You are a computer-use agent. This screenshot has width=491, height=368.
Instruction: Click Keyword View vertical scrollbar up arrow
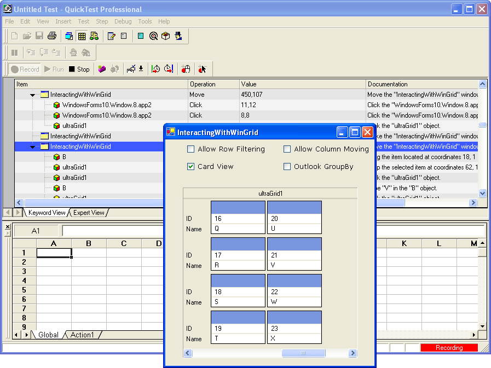(482, 84)
